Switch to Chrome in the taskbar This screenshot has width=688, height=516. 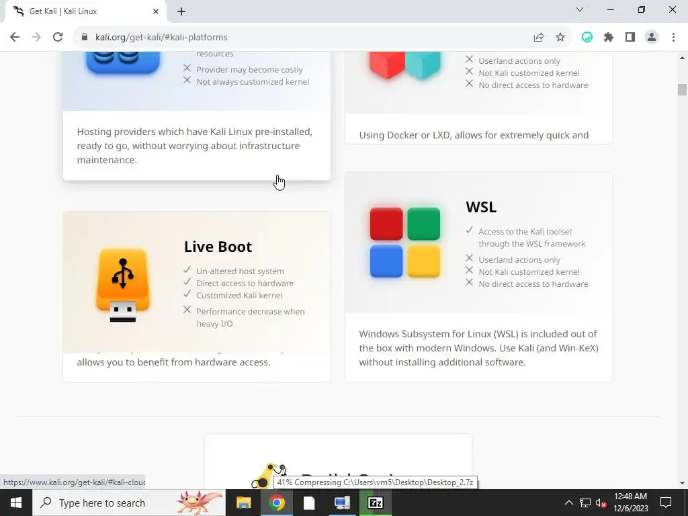click(x=276, y=503)
